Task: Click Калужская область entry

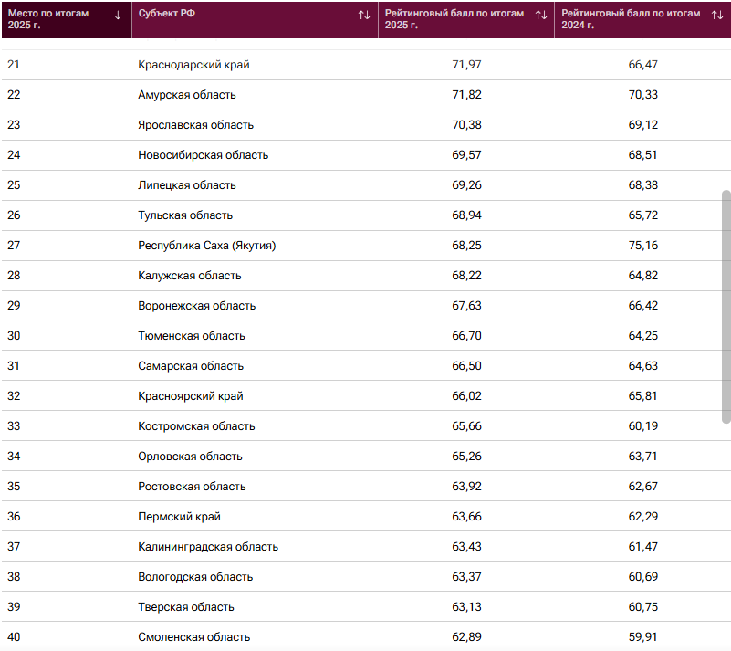Action: click(189, 276)
